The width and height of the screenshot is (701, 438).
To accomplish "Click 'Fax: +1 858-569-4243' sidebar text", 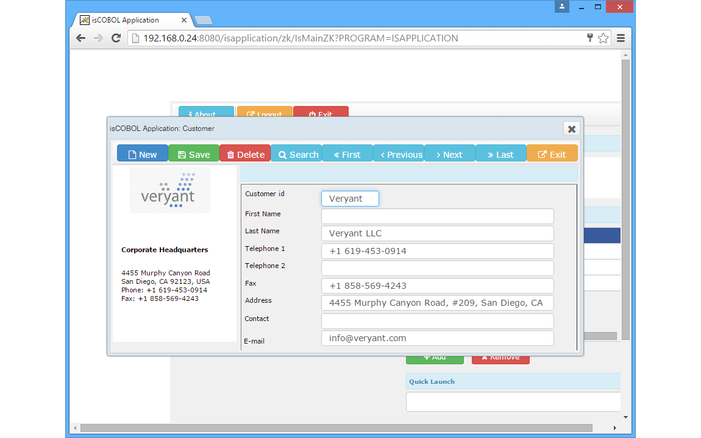I will [160, 298].
